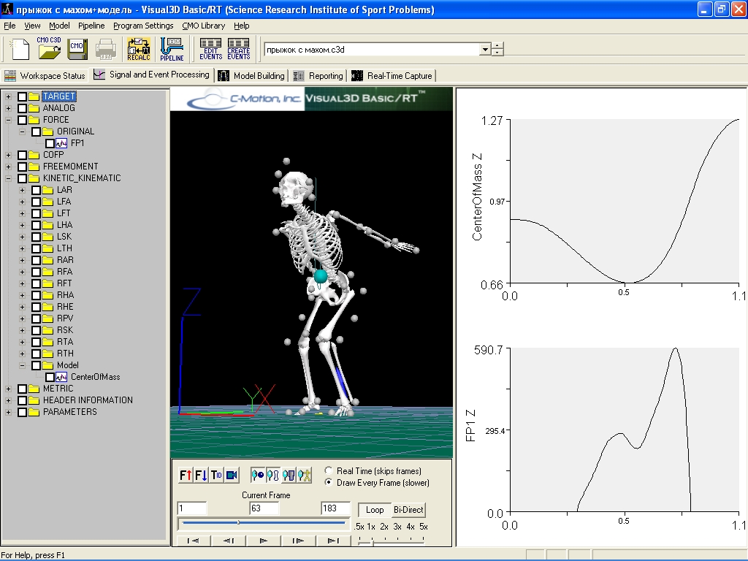Screen dimensions: 748x561
Task: Open the File menu
Action: coord(9,26)
